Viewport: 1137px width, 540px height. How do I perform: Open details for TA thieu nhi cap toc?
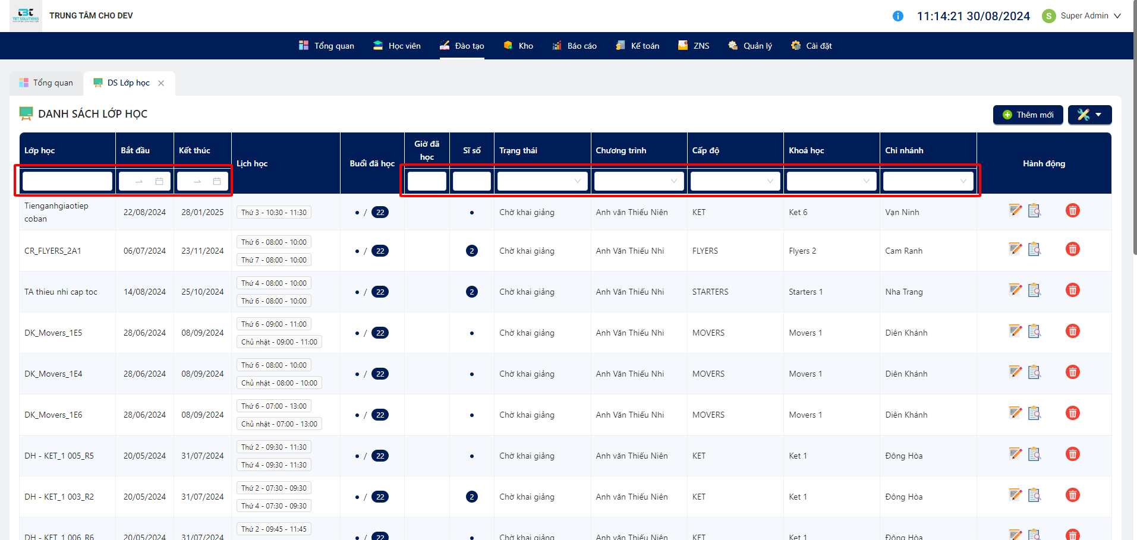[1035, 290]
